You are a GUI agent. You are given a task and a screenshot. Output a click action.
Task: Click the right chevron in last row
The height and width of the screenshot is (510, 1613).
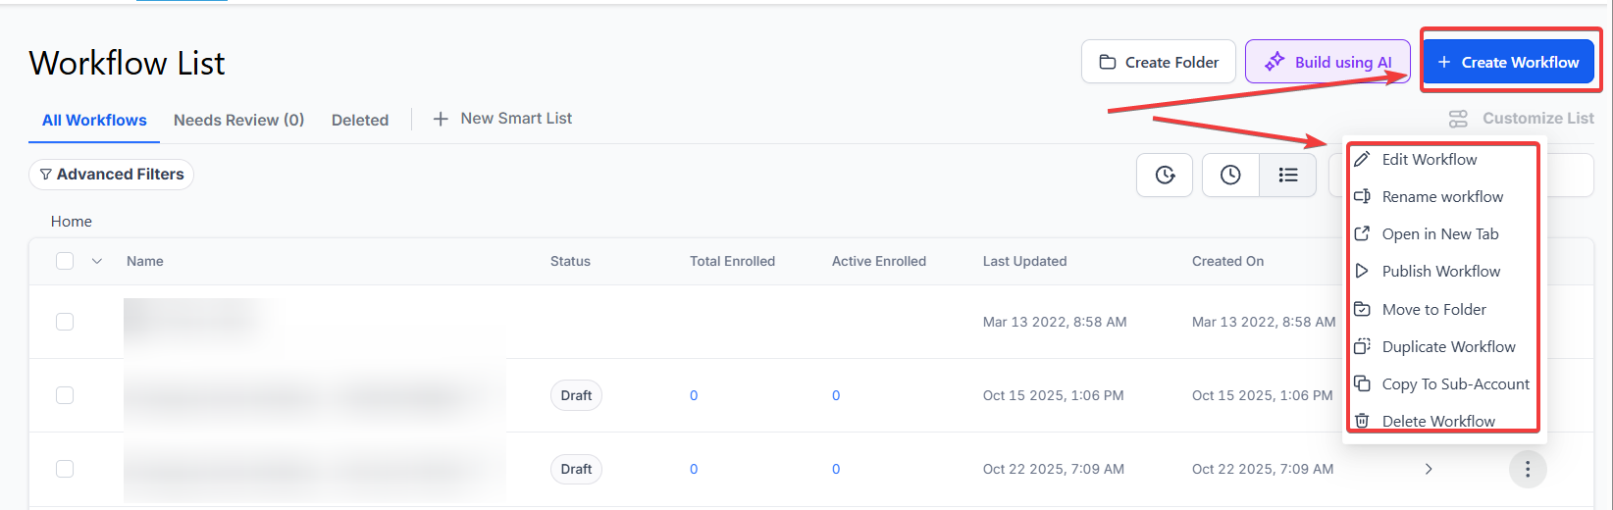(1429, 469)
